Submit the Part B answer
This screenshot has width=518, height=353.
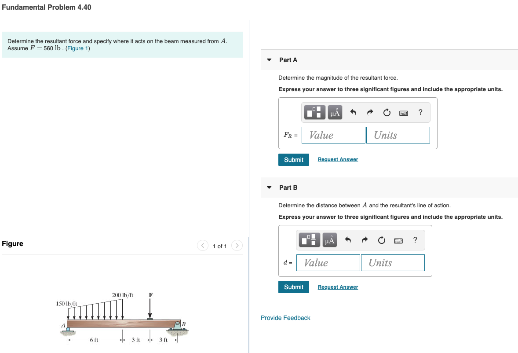294,287
